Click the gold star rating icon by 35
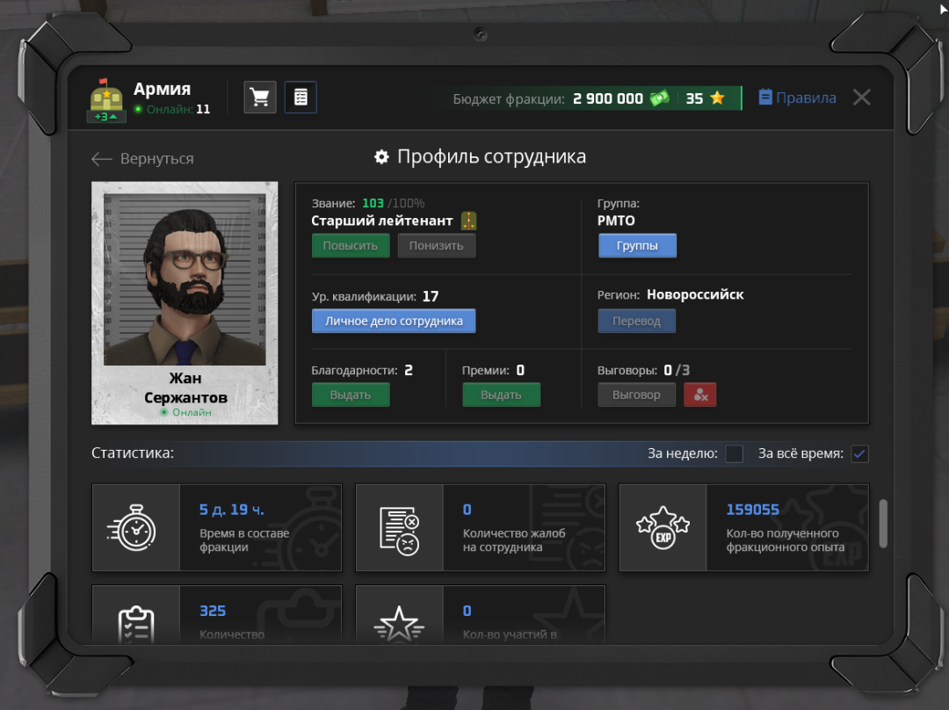This screenshot has height=710, width=949. click(x=717, y=98)
